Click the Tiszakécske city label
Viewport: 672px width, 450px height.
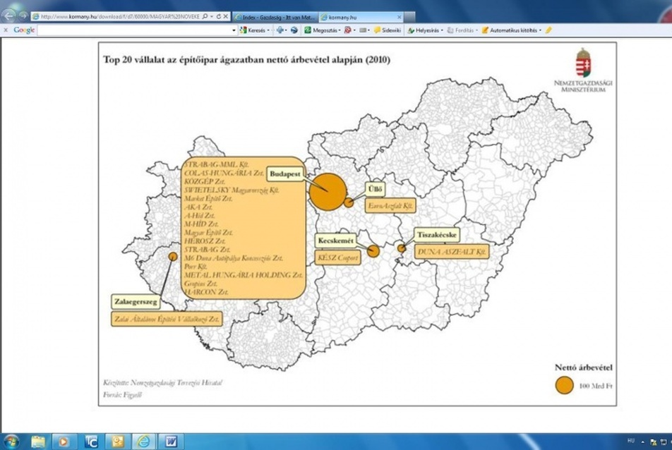(437, 235)
